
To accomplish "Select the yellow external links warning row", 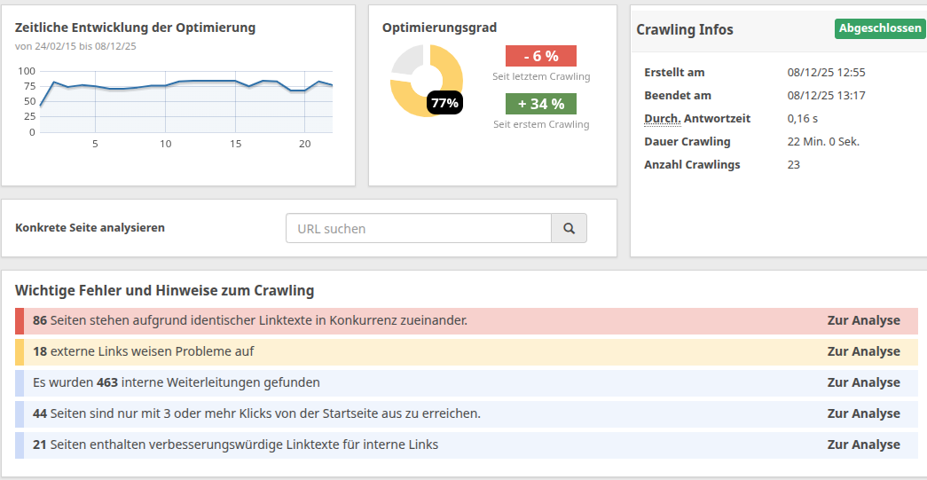I will pos(355,351).
